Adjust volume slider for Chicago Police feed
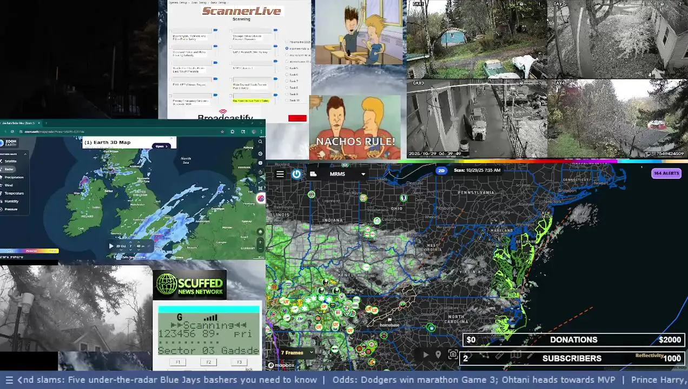688x389 pixels. click(x=275, y=30)
